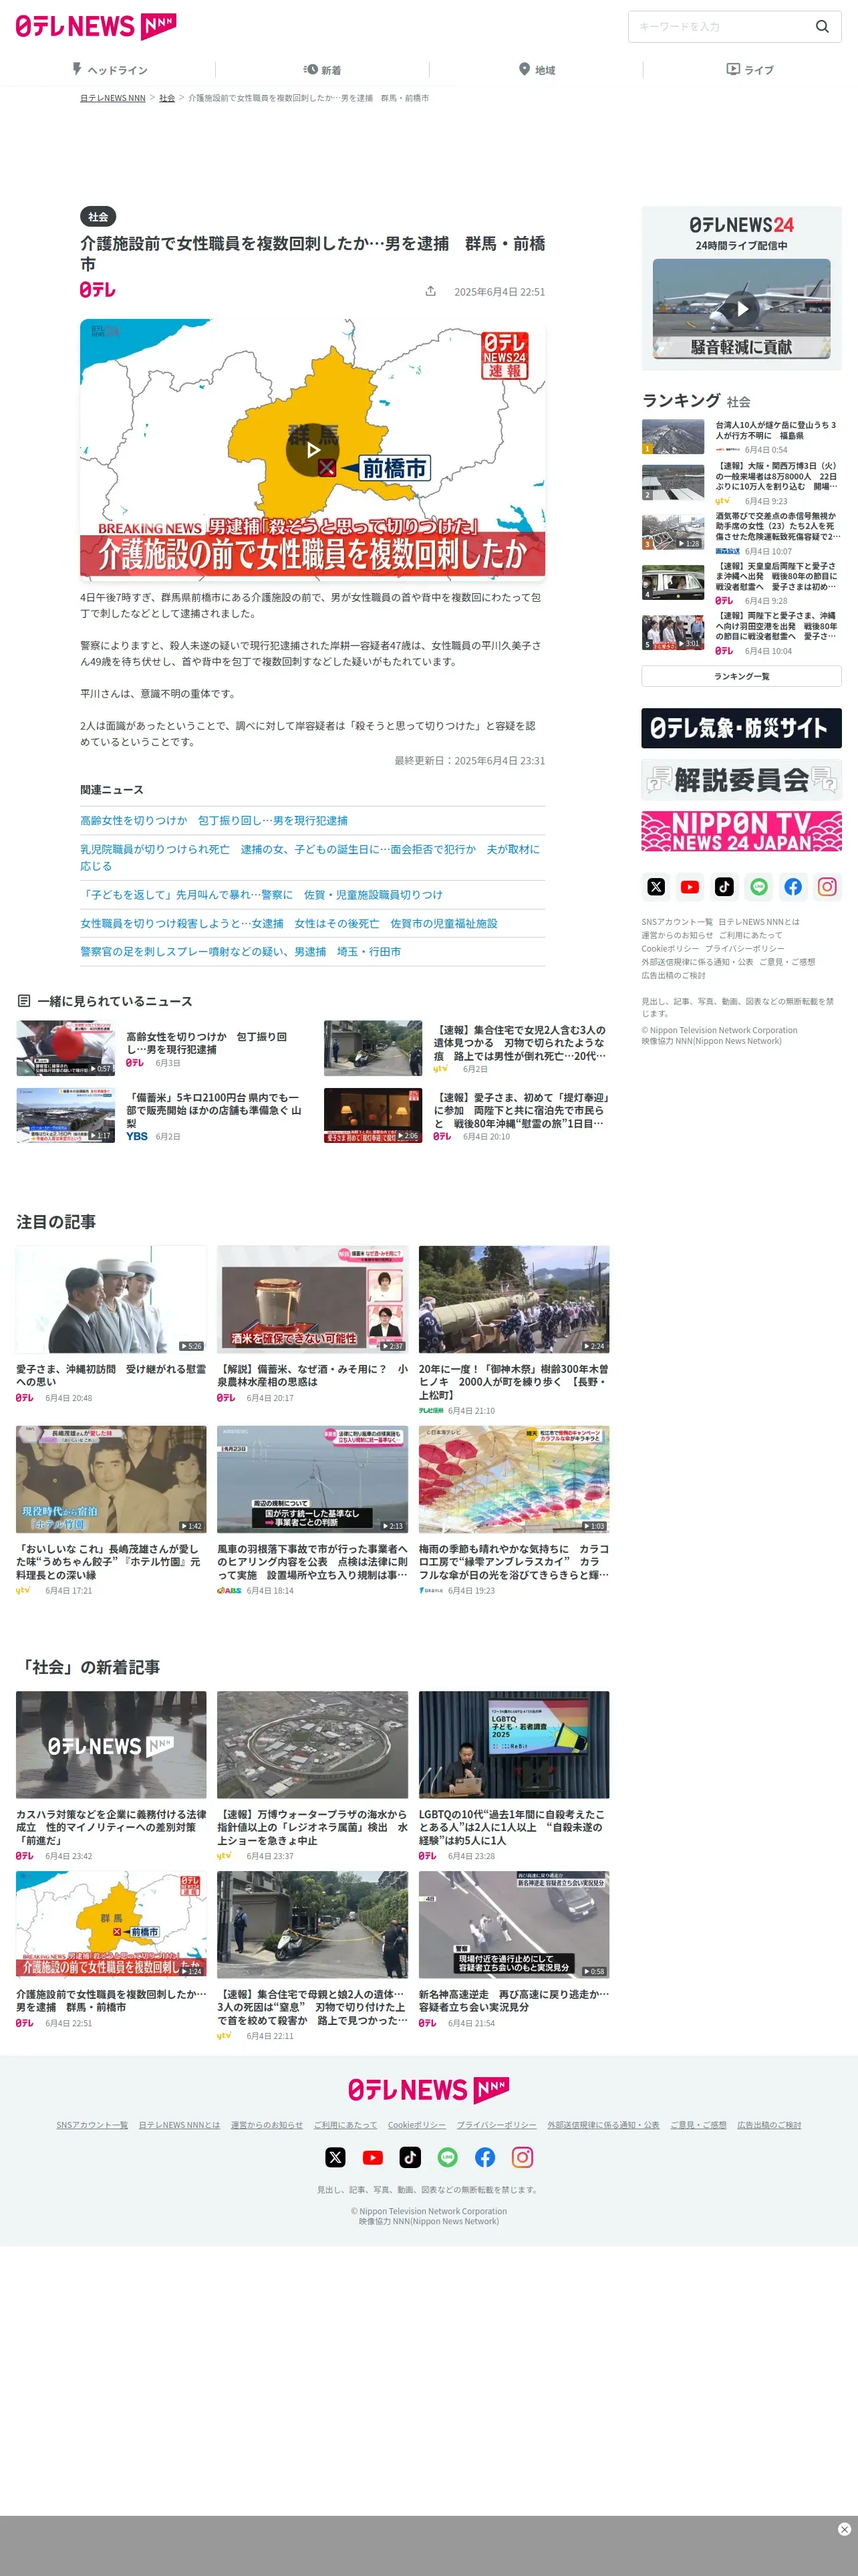Open ranking item 酒気帯びで交差点の赤信号無視

[777, 526]
